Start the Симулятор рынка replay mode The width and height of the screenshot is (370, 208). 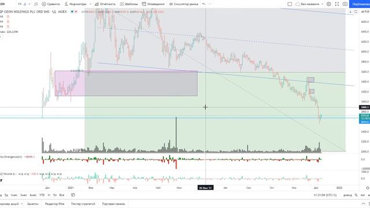click(184, 4)
